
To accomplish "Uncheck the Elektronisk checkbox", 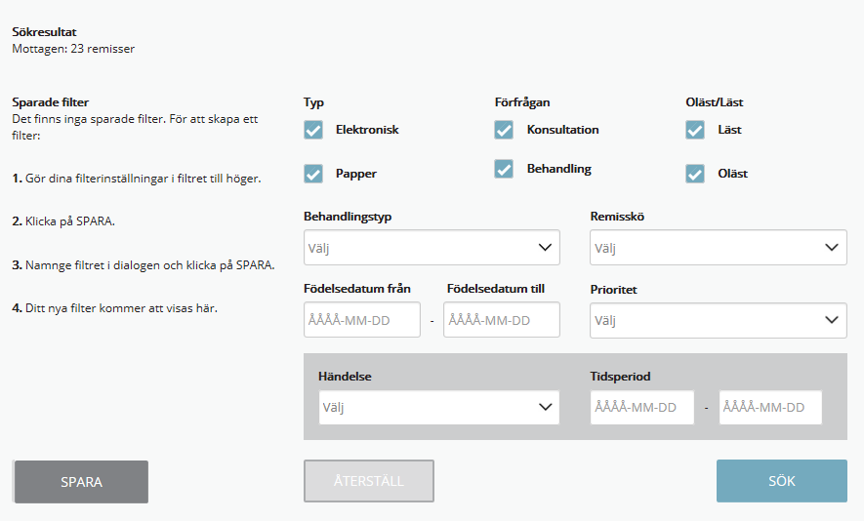I will tap(313, 130).
